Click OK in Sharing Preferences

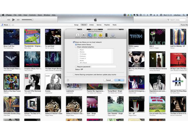tap(119, 80)
